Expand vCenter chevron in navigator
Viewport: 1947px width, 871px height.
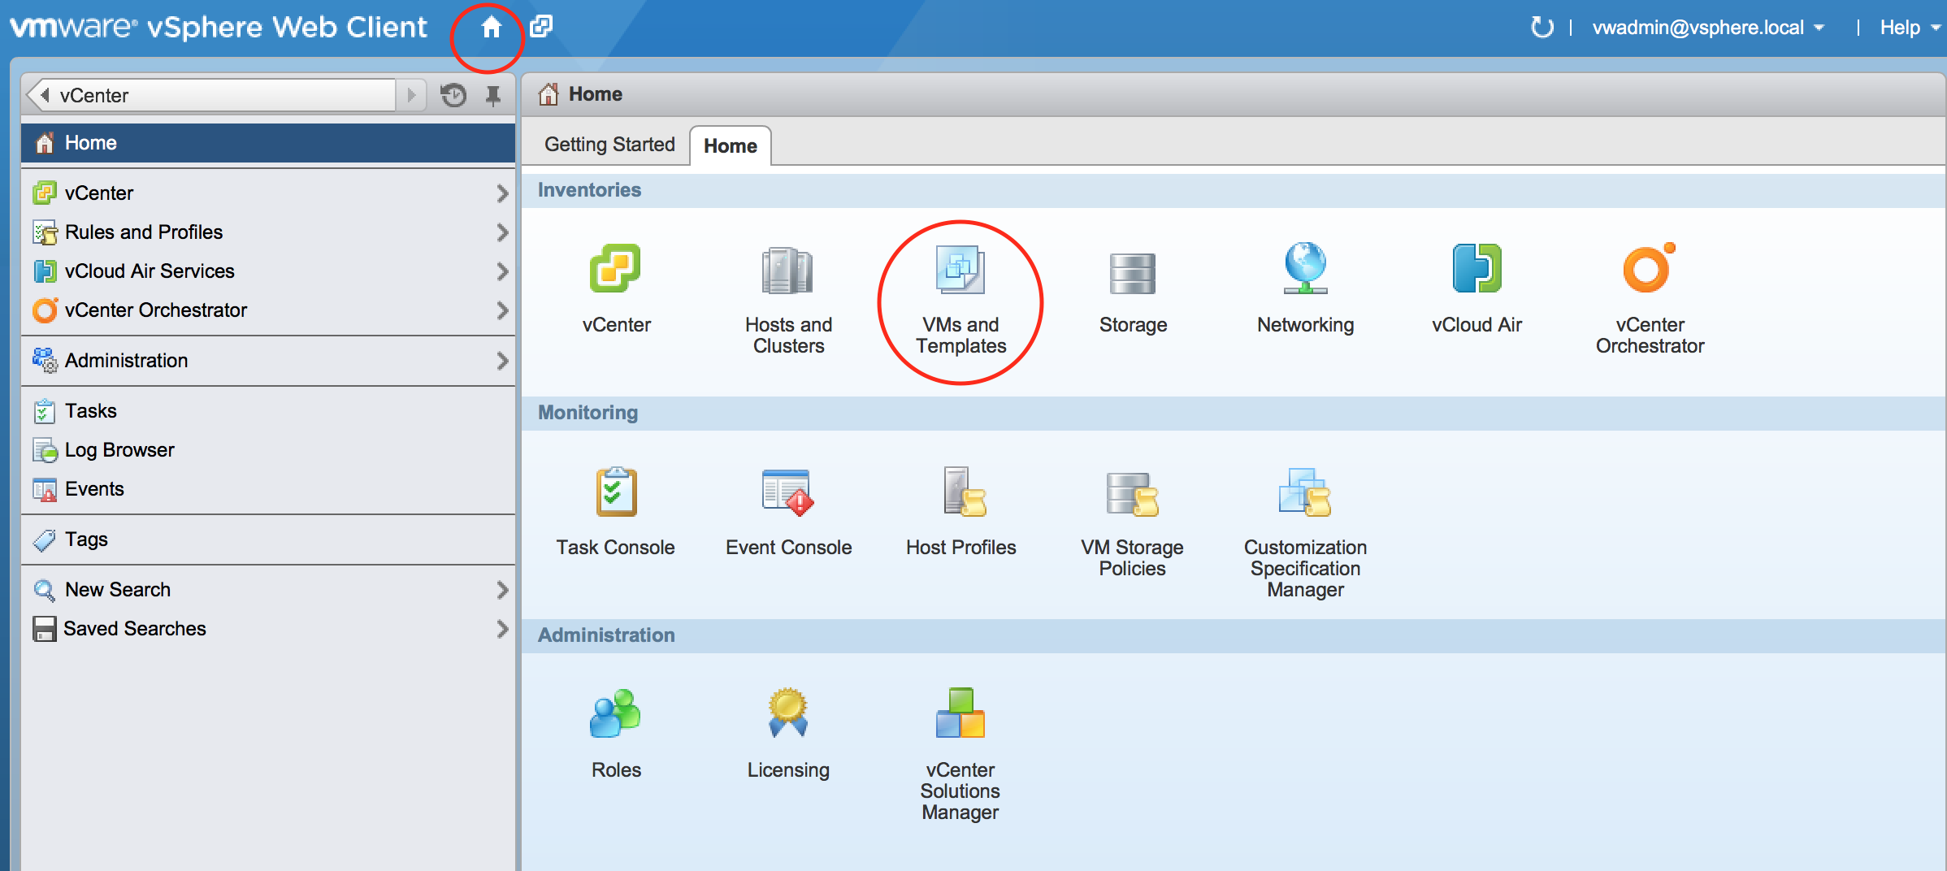tap(501, 193)
